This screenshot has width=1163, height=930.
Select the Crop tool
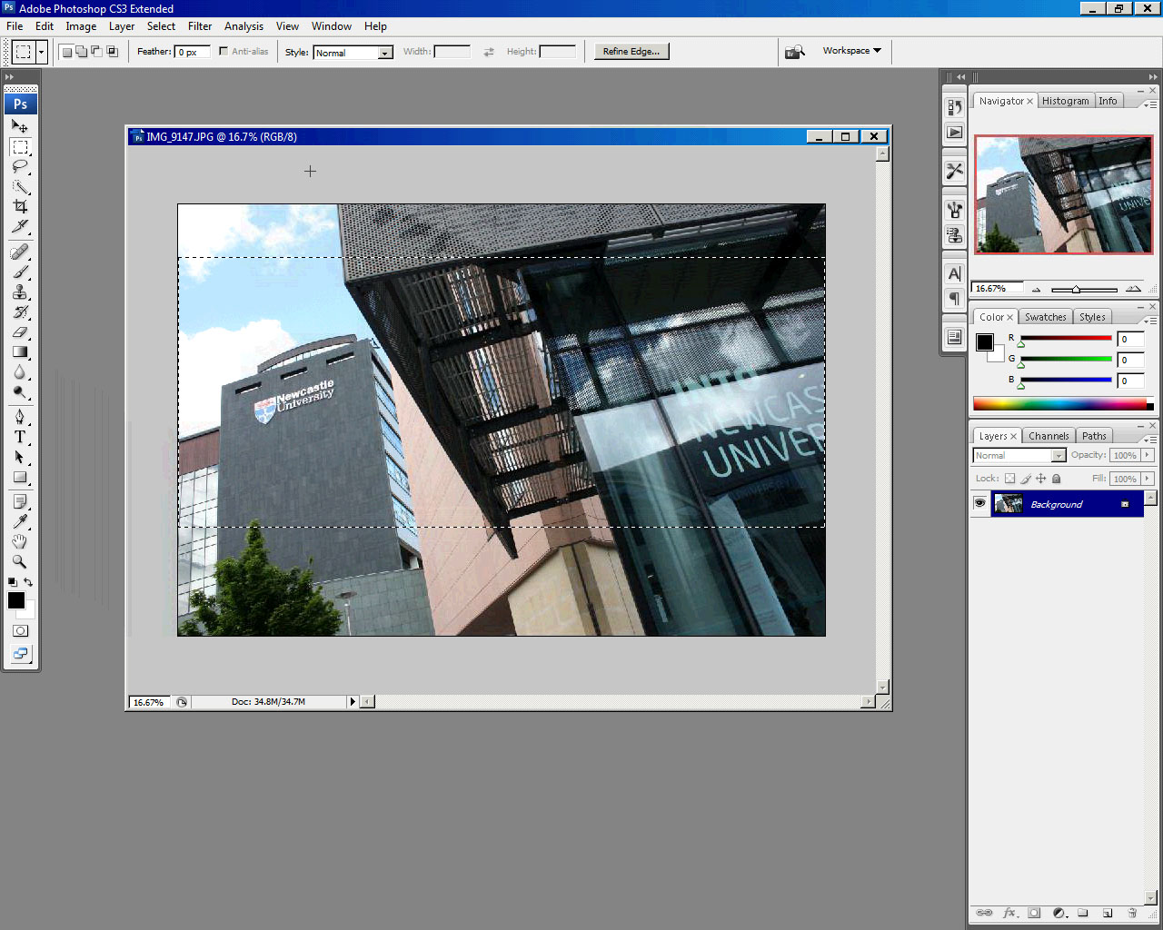click(x=20, y=207)
